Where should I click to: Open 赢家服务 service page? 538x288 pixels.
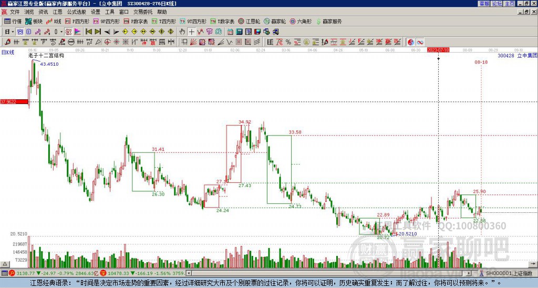point(329,21)
